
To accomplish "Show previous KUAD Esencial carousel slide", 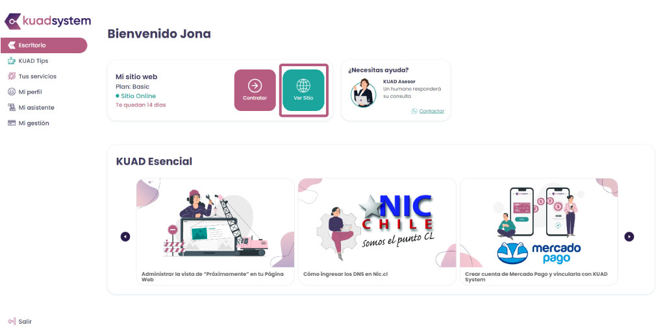I will (x=125, y=236).
